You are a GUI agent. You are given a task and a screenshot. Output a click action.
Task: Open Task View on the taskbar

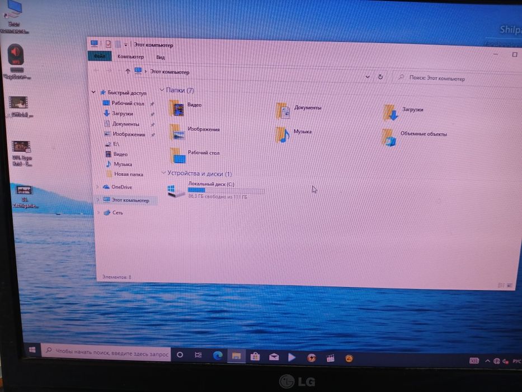(198, 355)
